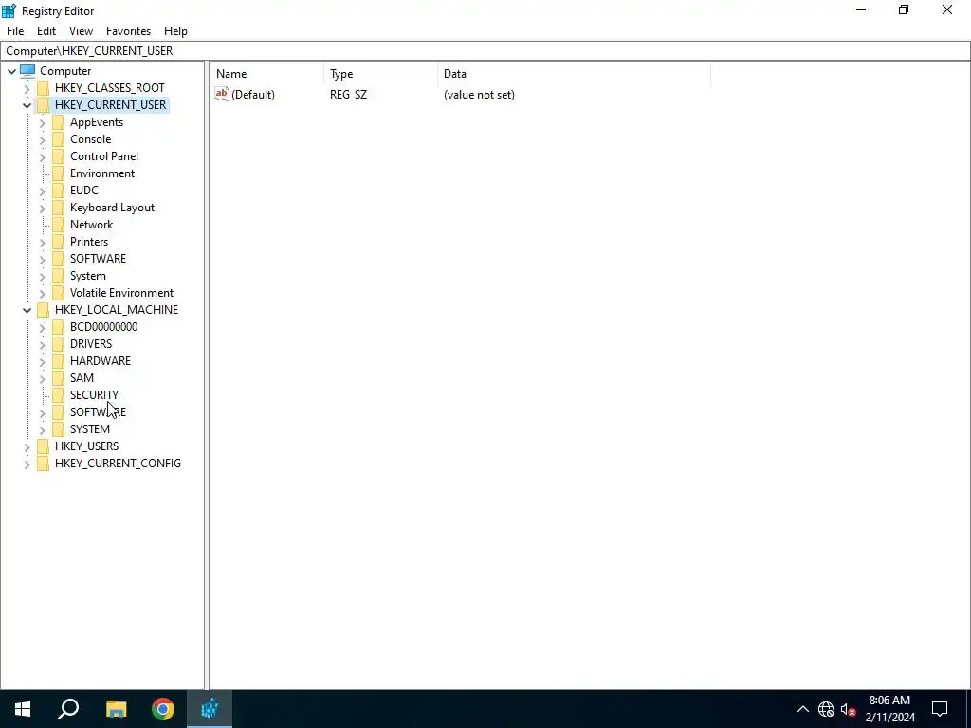Screen dimensions: 971x728
Task: Launch Google Chrome from taskbar
Action: [x=163, y=709]
